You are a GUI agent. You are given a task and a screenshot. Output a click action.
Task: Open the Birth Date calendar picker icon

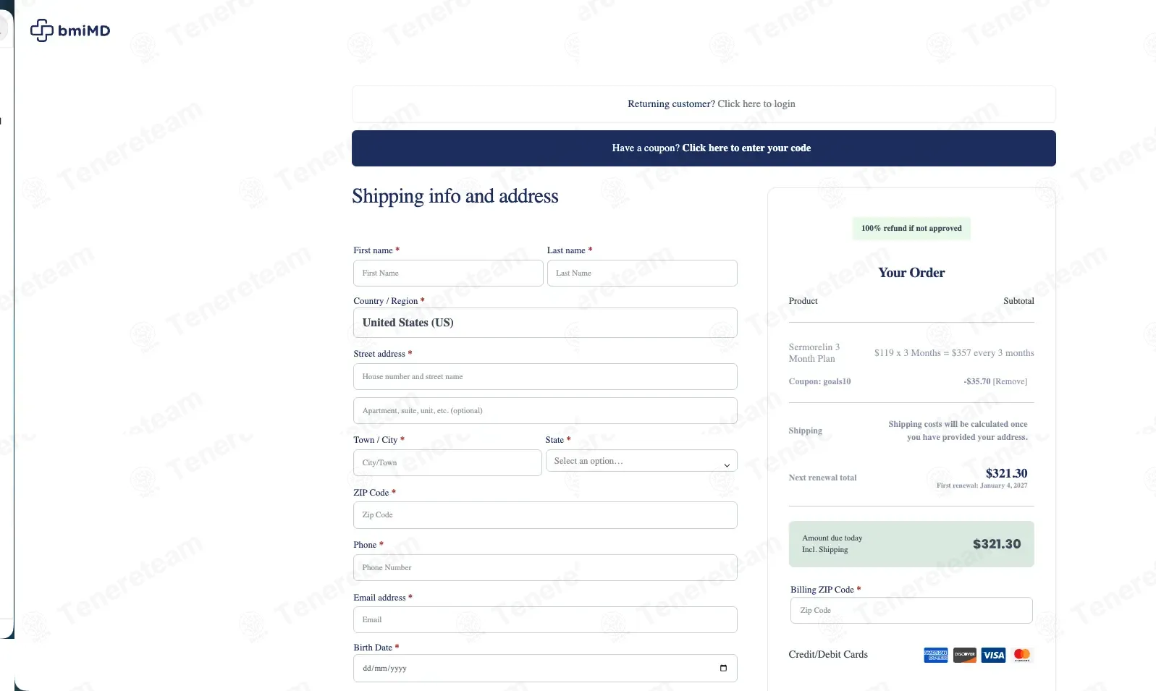(x=723, y=668)
